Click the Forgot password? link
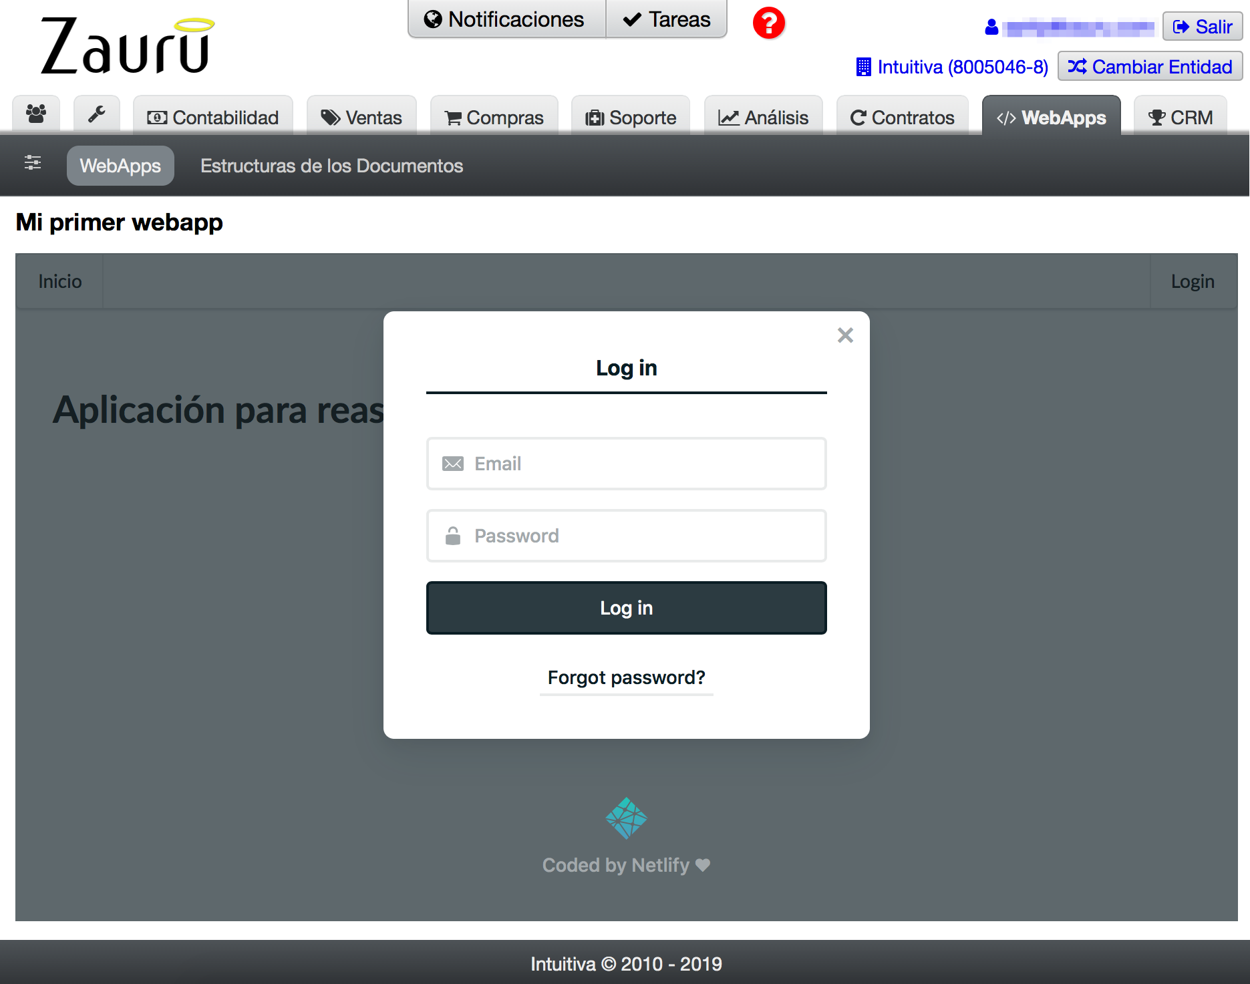The height and width of the screenshot is (984, 1250). 626,677
